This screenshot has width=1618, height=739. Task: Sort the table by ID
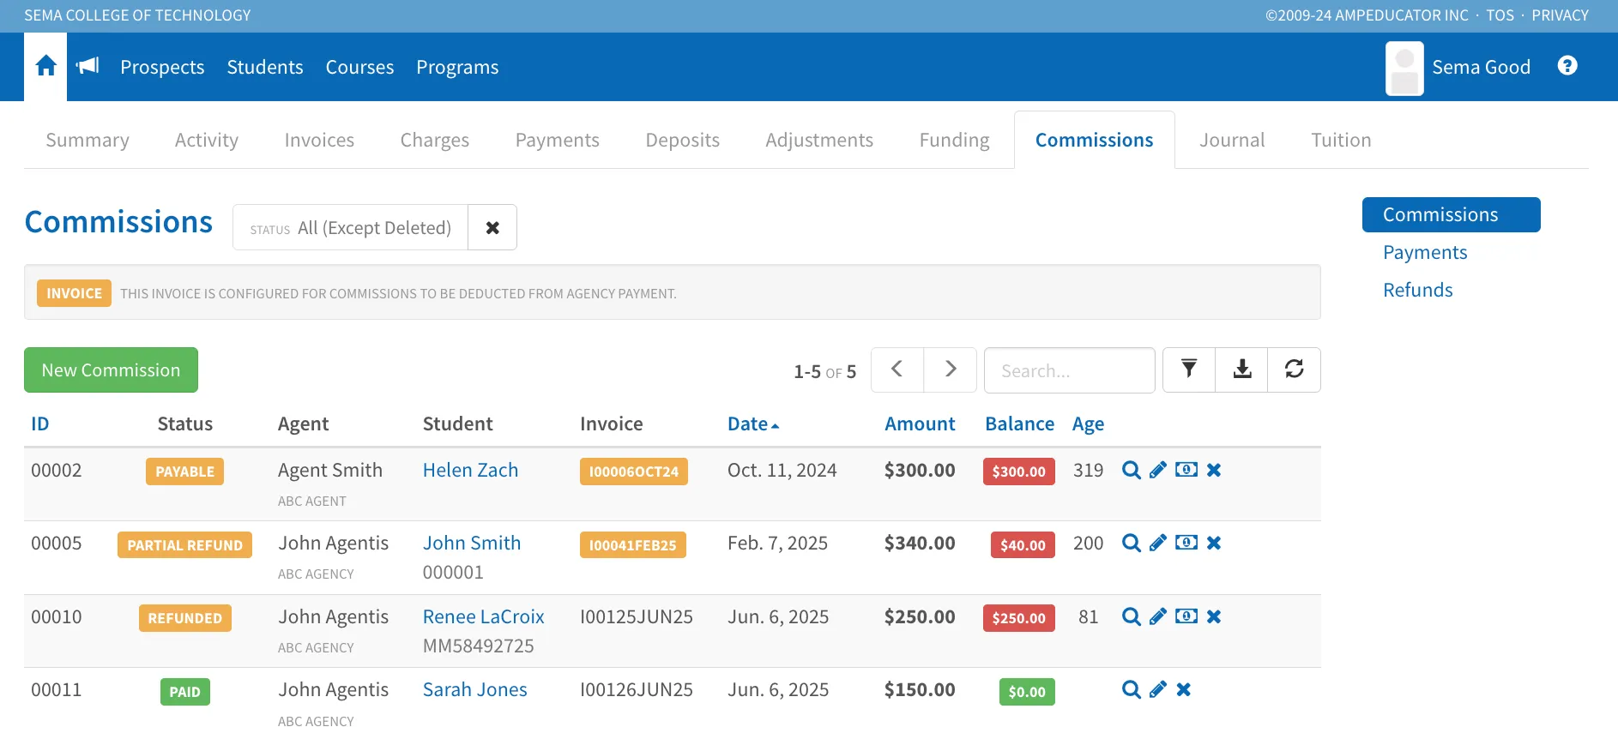40,424
